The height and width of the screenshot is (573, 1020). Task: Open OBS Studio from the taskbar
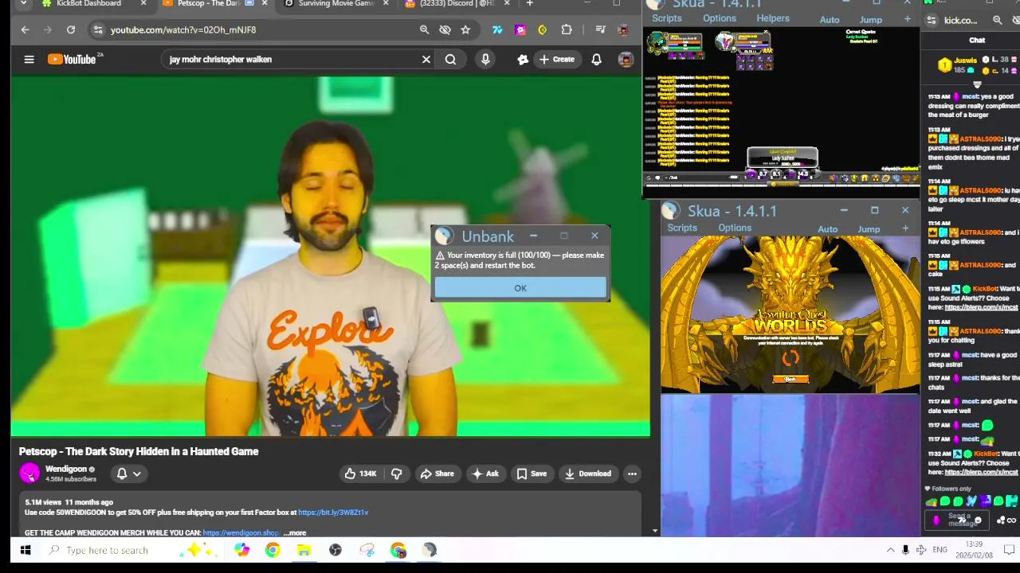pyautogui.click(x=335, y=550)
